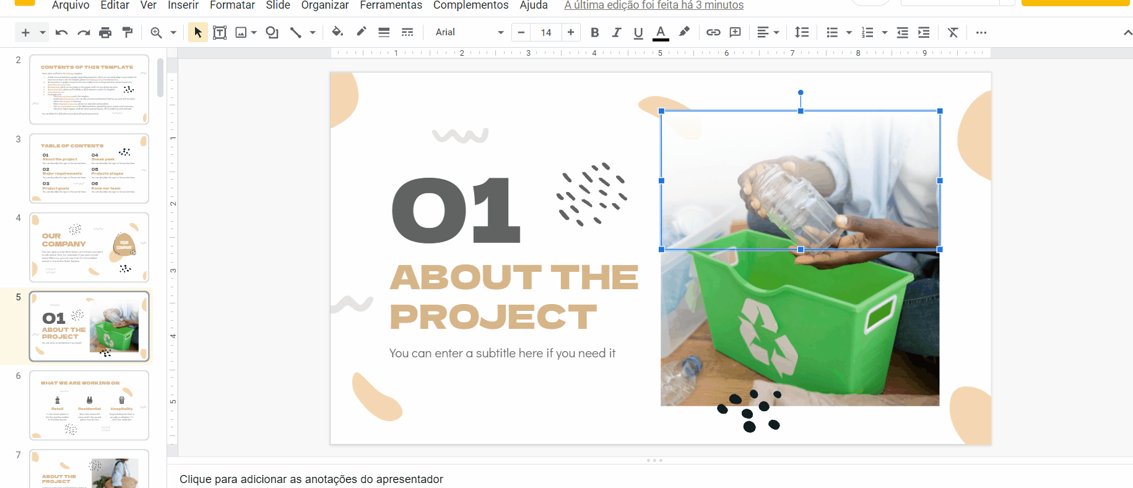Open the insert image dropdown arrow

[x=254, y=32]
